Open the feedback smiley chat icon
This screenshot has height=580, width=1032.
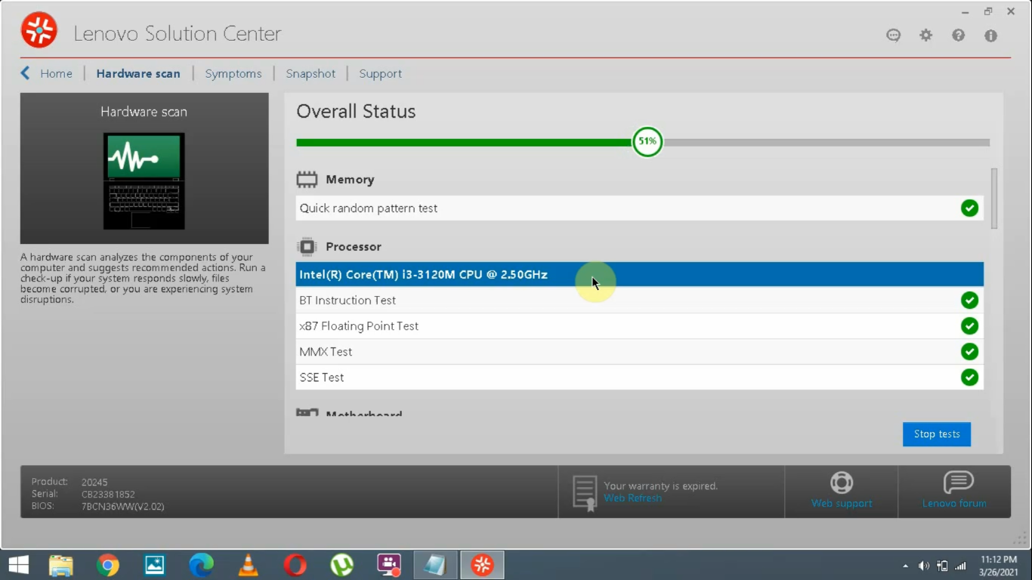coord(893,35)
